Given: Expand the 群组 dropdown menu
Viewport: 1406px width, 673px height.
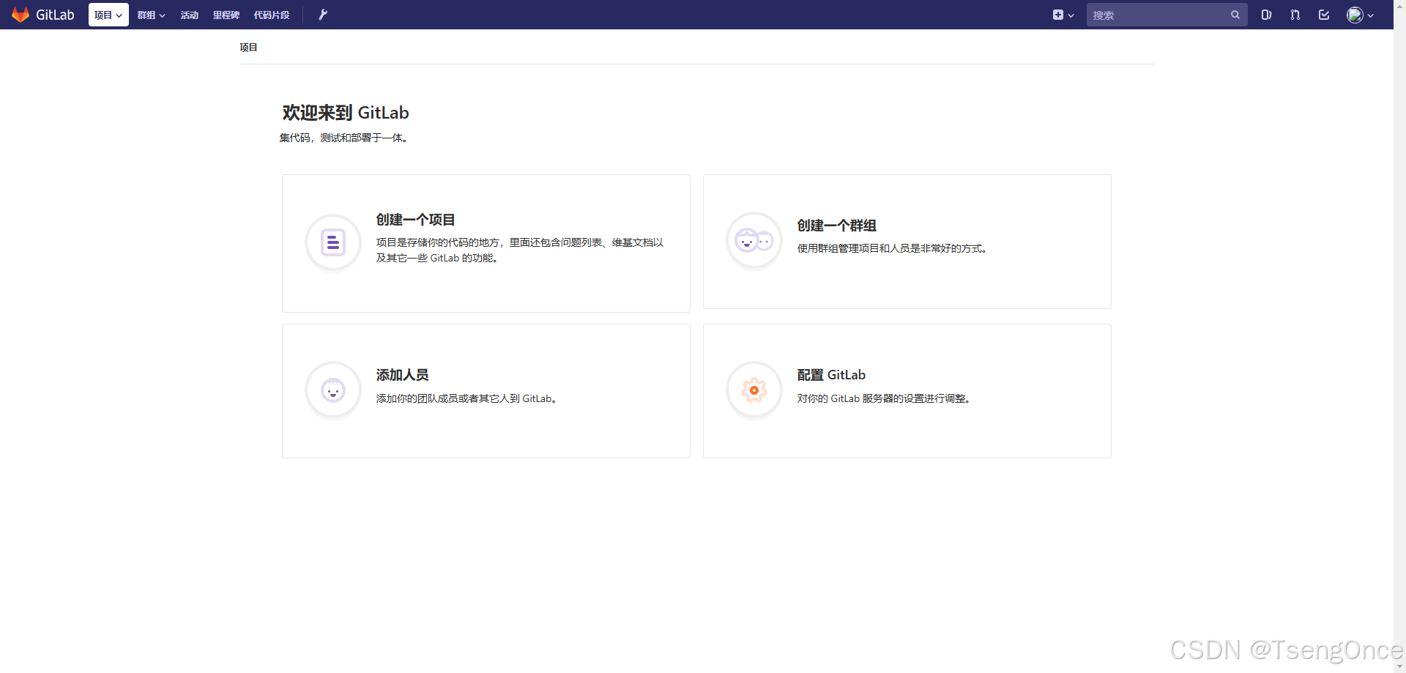Looking at the screenshot, I should pos(152,15).
